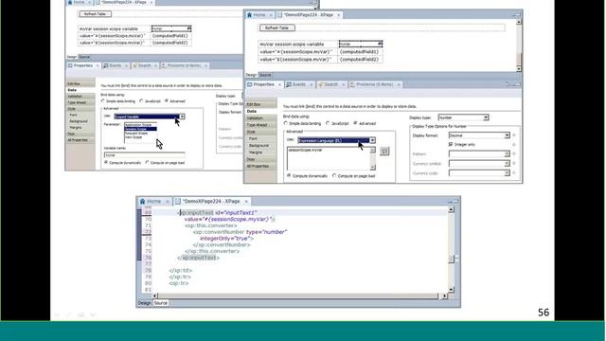
Task: Maximize properties pane in right window
Action: click(x=518, y=84)
